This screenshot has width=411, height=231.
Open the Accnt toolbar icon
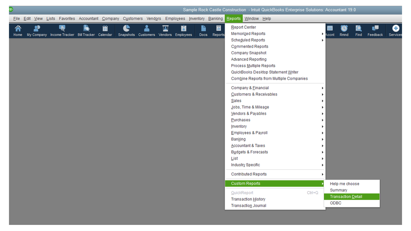(330, 31)
